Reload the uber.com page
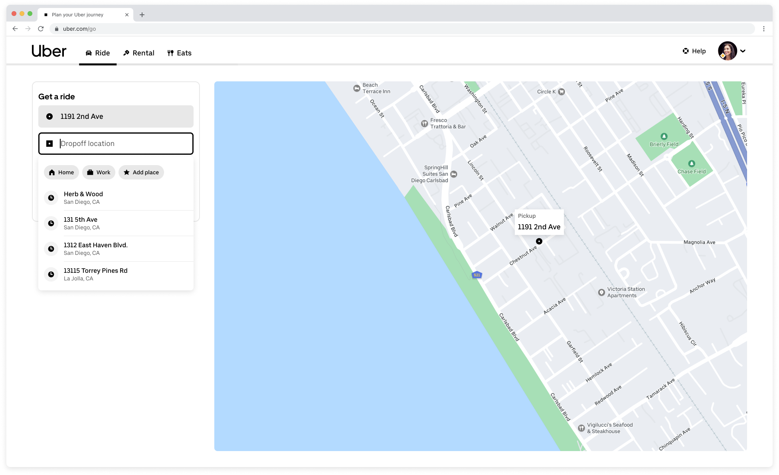The height and width of the screenshot is (475, 779). coord(41,29)
